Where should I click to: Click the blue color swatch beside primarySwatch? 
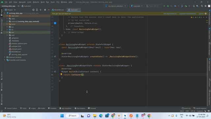click(55, 23)
